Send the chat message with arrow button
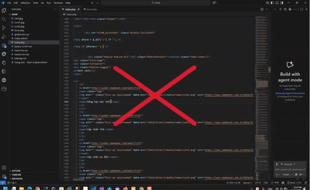This screenshot has width=310, height=190. [301, 174]
